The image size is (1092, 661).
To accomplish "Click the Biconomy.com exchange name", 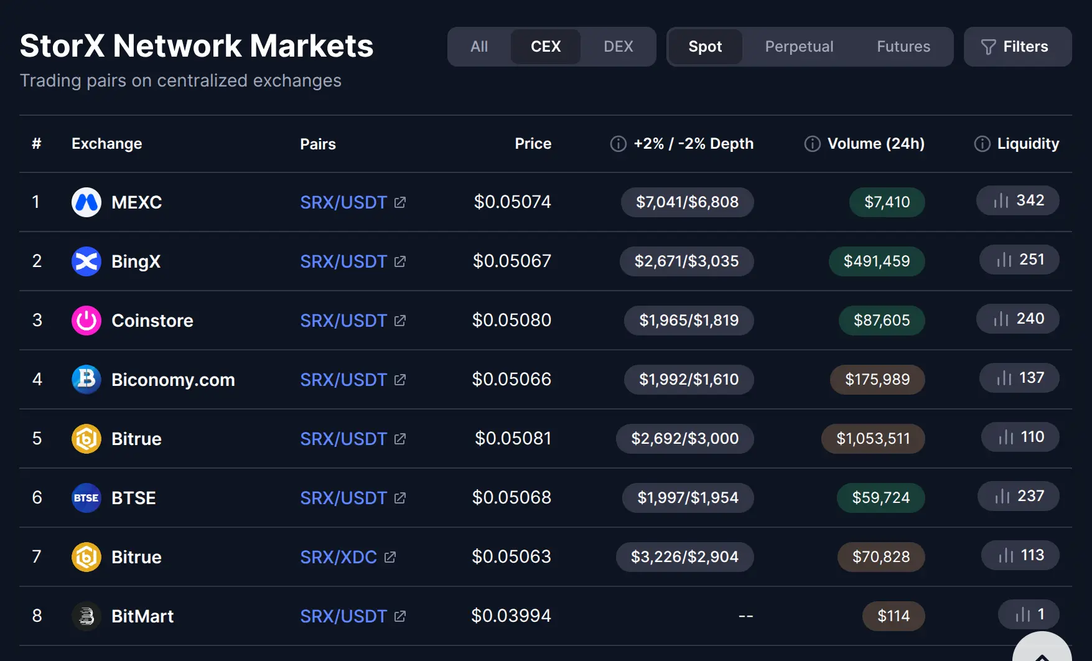I will coord(173,380).
